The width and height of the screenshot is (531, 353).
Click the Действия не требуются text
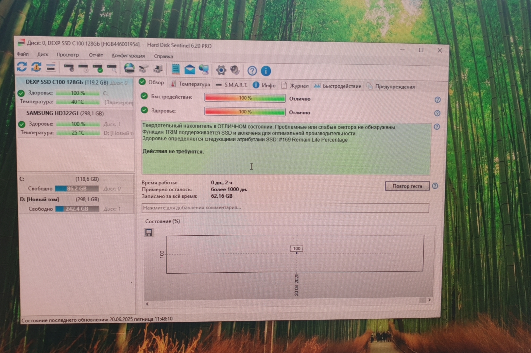click(x=173, y=152)
